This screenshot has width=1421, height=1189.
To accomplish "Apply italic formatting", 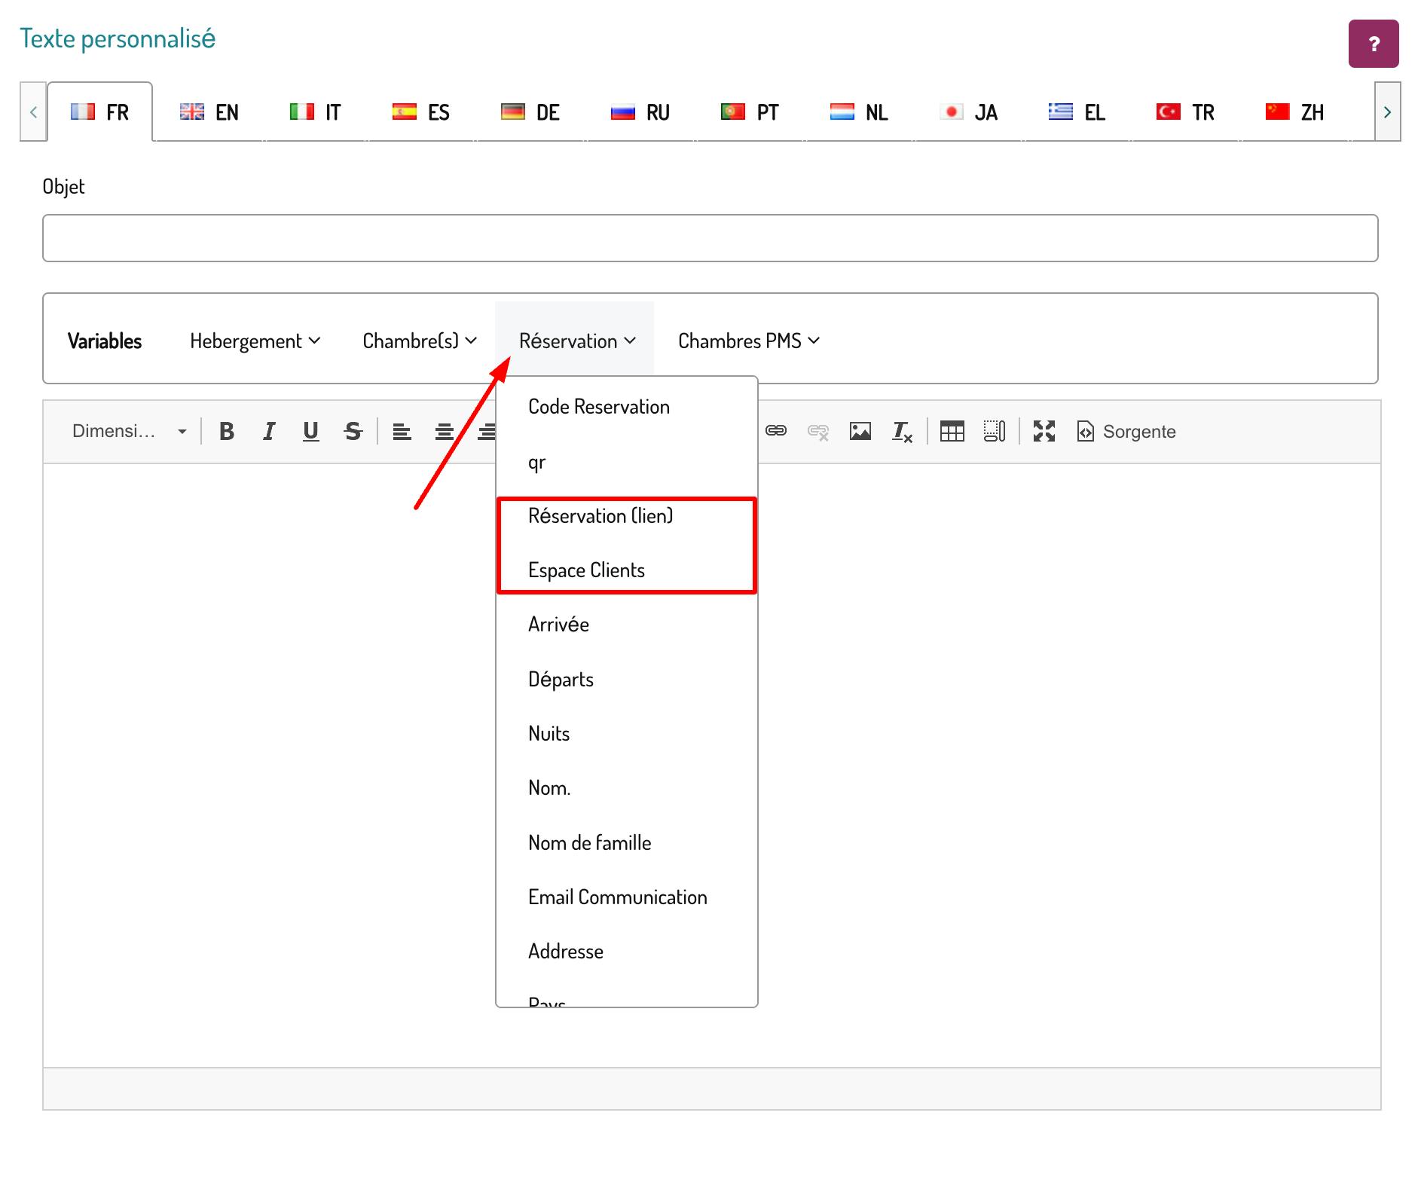I will point(268,432).
